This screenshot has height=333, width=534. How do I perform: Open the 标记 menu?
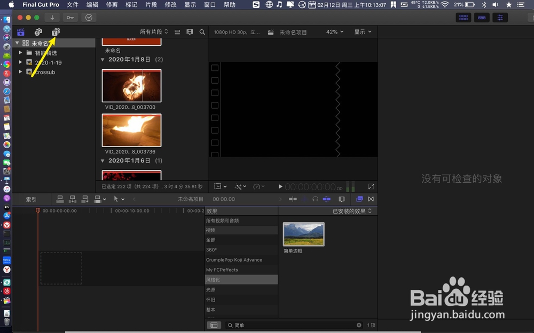(x=131, y=4)
